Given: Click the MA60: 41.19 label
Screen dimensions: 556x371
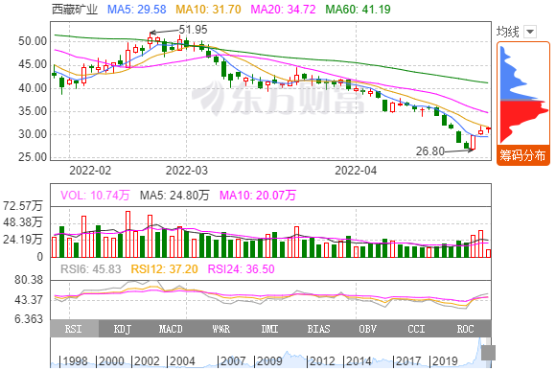Looking at the screenshot, I should 359,10.
